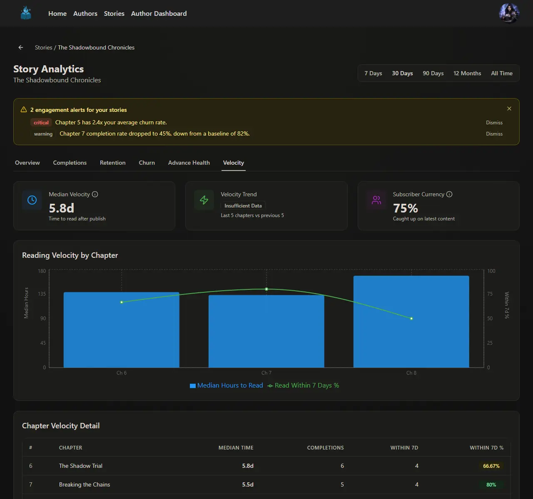Open the Advance Health tab
Screen dimensions: 533x499
coord(189,163)
